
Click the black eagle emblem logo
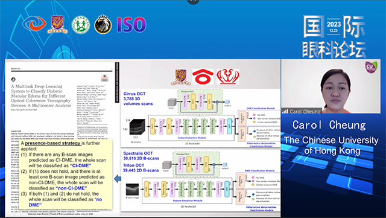click(103, 24)
